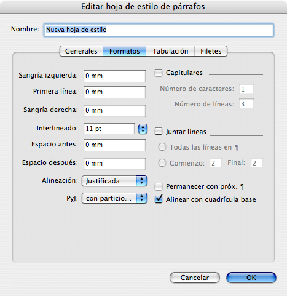Click the Espacio después input field

pos(114,164)
